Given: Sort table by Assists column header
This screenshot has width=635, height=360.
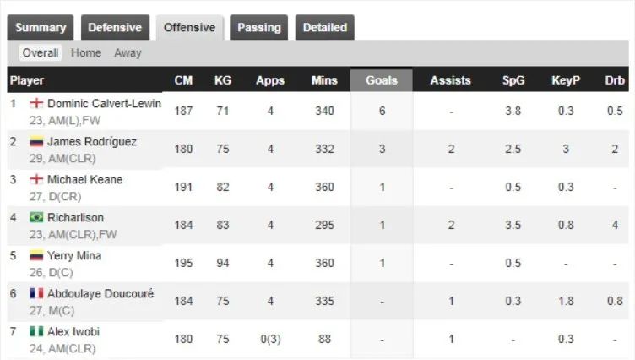Looking at the screenshot, I should (450, 80).
